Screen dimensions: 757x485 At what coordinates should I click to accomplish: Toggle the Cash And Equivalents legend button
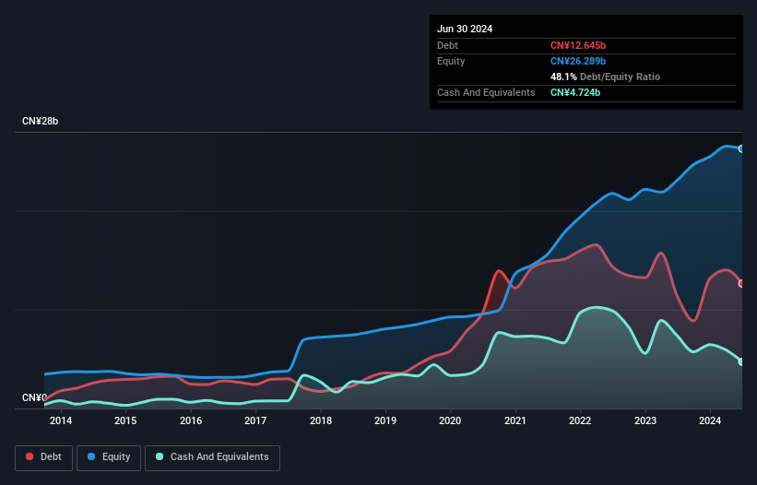coord(212,457)
